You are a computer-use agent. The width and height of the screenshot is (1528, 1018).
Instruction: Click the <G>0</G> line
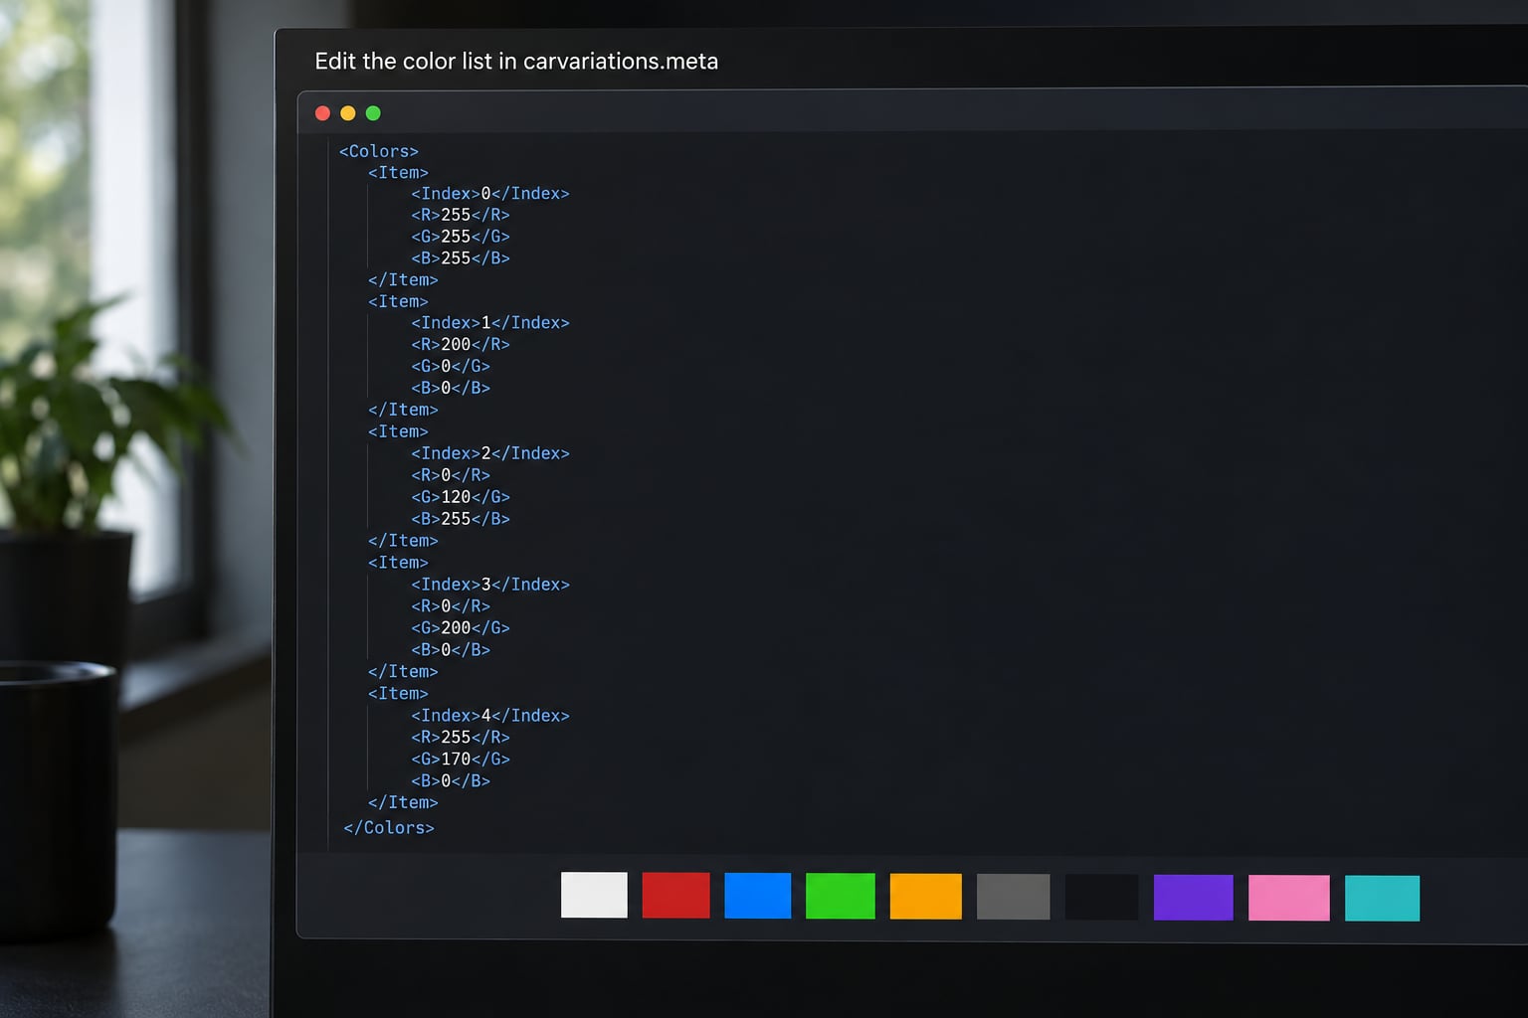(x=451, y=367)
